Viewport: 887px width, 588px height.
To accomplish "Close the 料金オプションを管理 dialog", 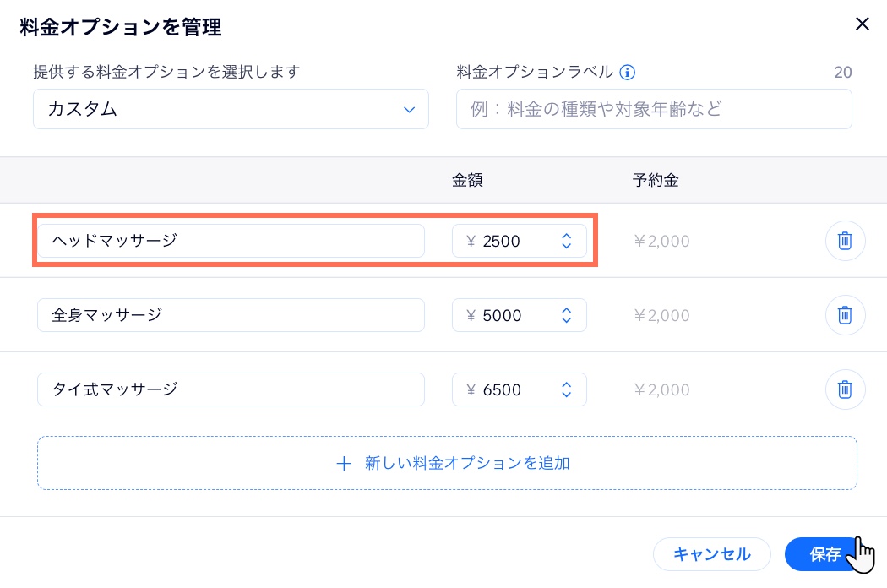I will (x=862, y=24).
